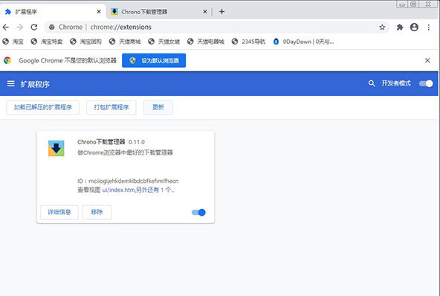
Task: Bookmark this page with the star icon
Action: pos(382,28)
